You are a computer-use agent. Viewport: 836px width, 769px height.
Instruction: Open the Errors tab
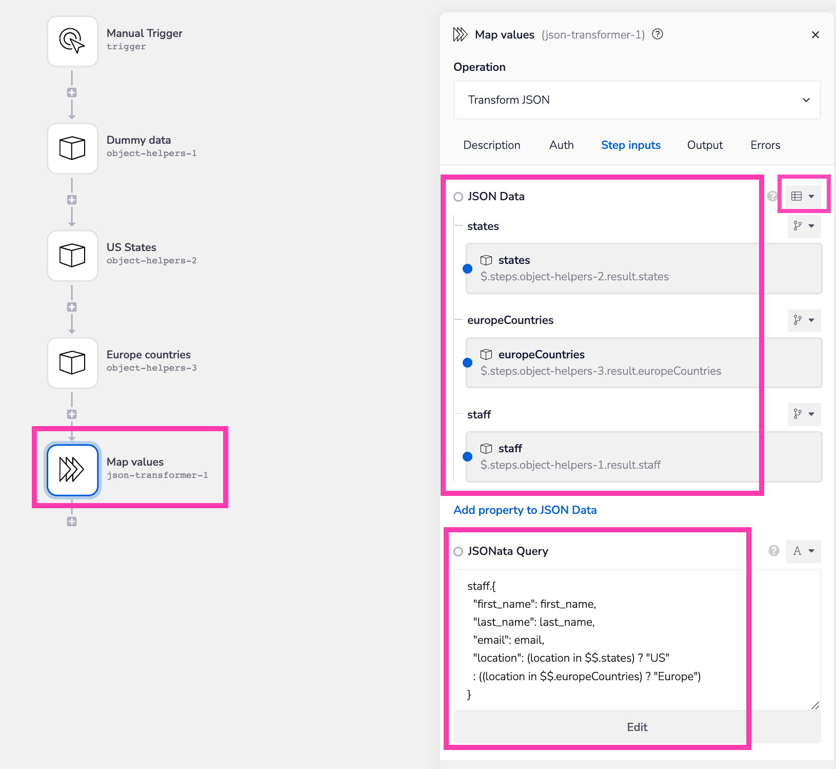tap(765, 145)
